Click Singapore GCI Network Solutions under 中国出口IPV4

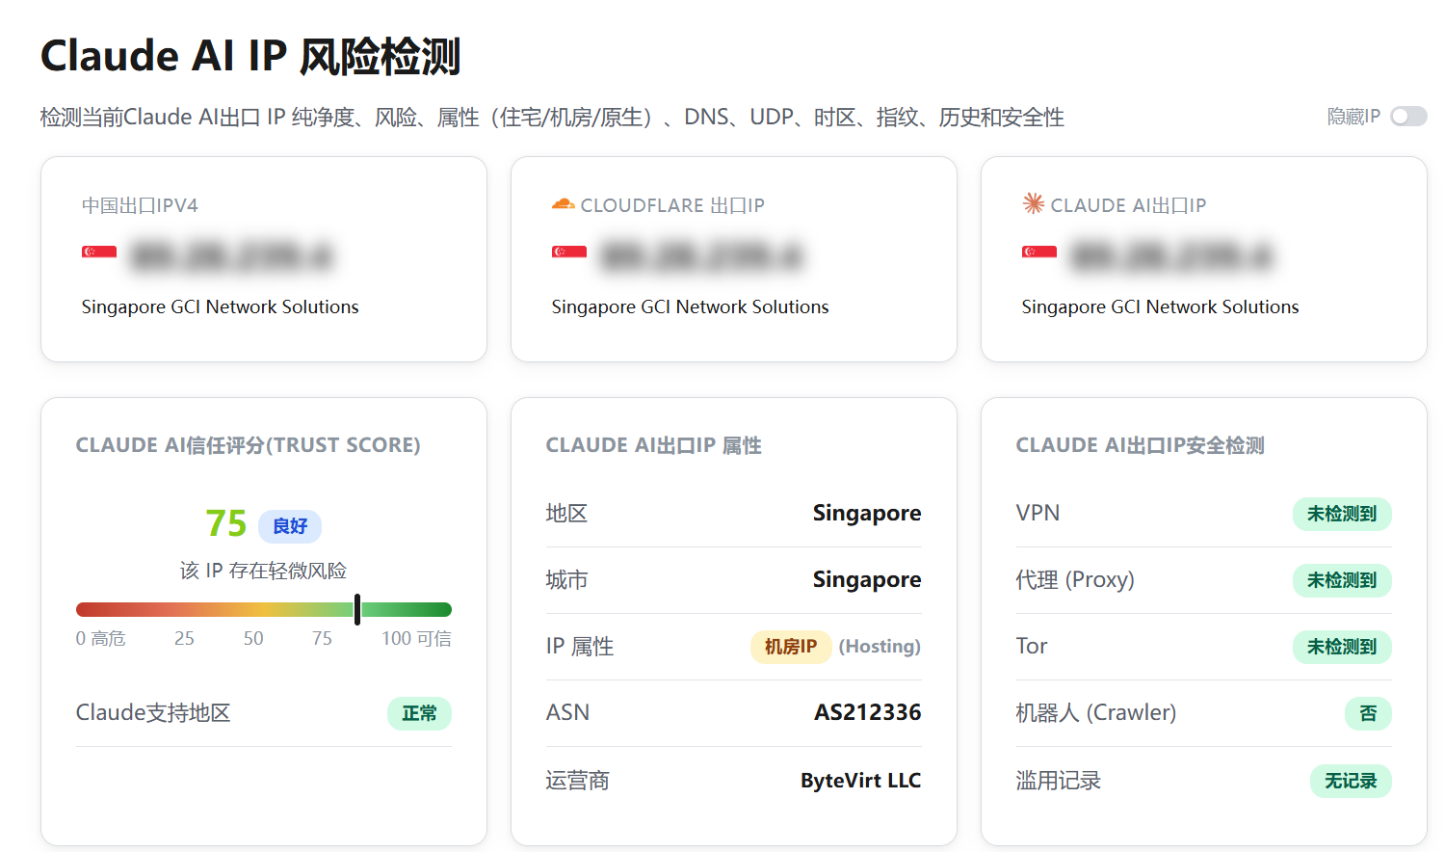click(x=221, y=306)
